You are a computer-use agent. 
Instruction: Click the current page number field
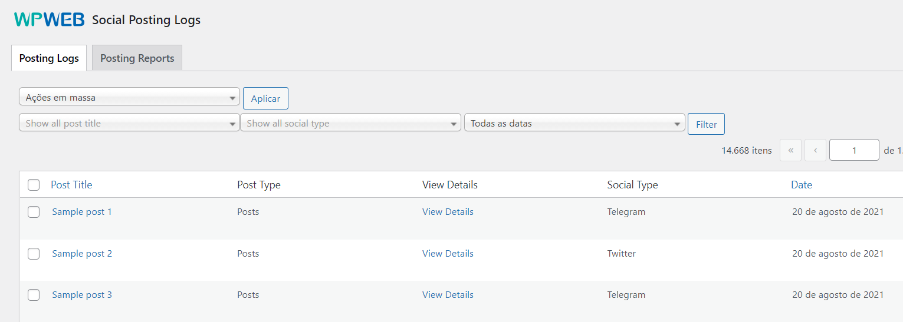pos(854,150)
